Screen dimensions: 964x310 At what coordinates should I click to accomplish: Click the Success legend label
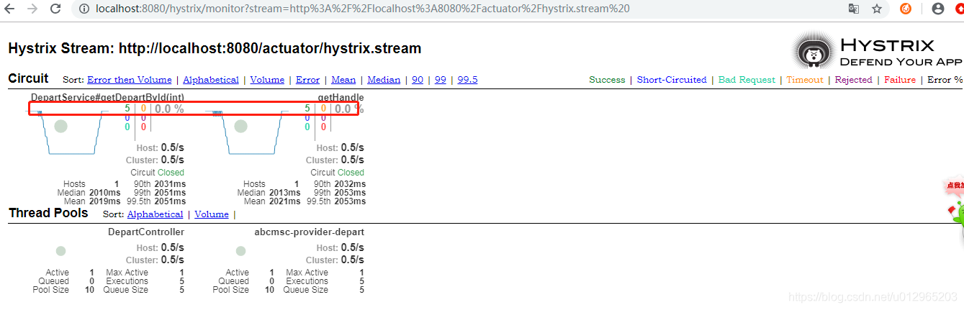click(x=607, y=80)
